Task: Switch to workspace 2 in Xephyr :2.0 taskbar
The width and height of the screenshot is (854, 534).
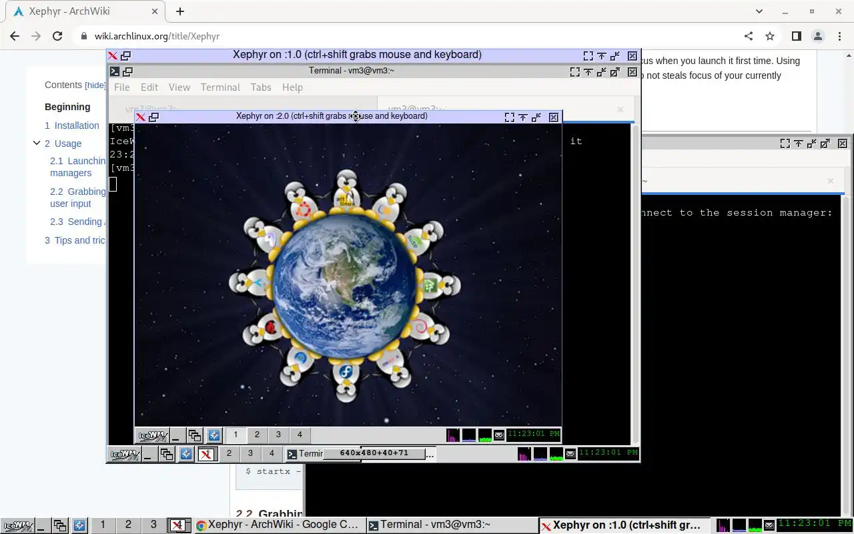Action: click(257, 435)
